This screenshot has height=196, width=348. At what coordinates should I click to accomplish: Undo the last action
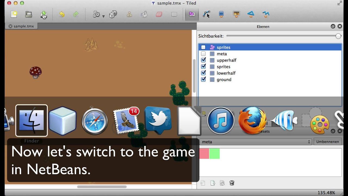(62, 14)
